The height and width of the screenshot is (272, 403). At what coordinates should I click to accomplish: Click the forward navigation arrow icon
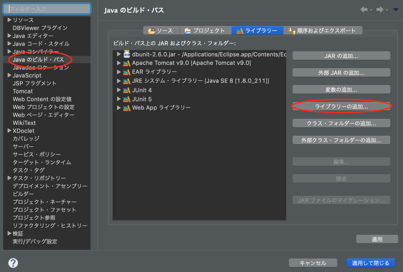[380, 10]
